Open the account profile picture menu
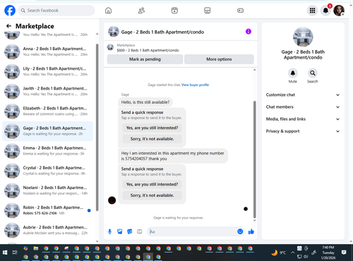The height and width of the screenshot is (261, 353). 339,11
